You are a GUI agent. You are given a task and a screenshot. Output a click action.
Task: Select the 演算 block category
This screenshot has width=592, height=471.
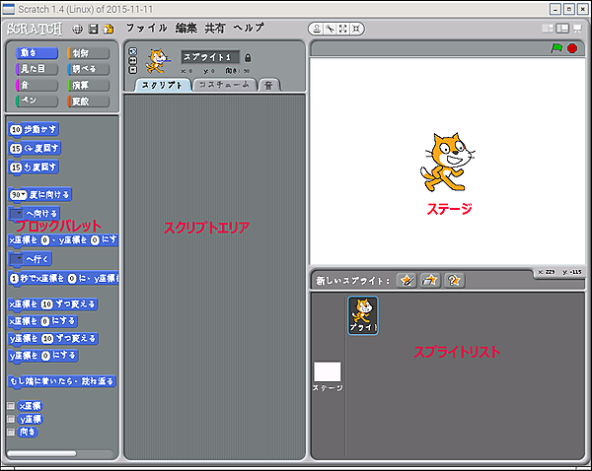89,85
